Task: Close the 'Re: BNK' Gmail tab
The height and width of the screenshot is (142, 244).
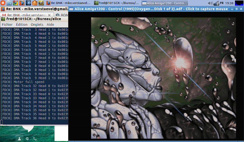Action: [x=49, y=15]
